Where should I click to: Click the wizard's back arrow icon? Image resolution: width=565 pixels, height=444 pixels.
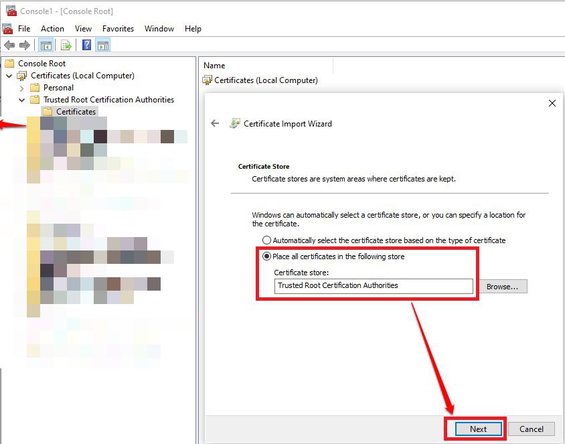(x=215, y=123)
